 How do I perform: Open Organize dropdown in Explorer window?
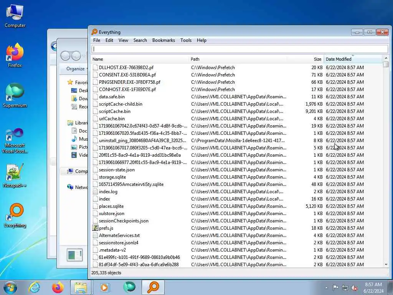click(x=77, y=69)
